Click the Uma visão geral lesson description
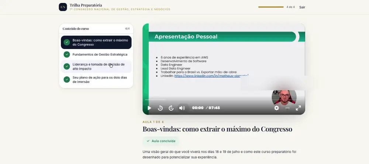Image resolution: width=369 pixels, height=164 pixels. pos(219,154)
